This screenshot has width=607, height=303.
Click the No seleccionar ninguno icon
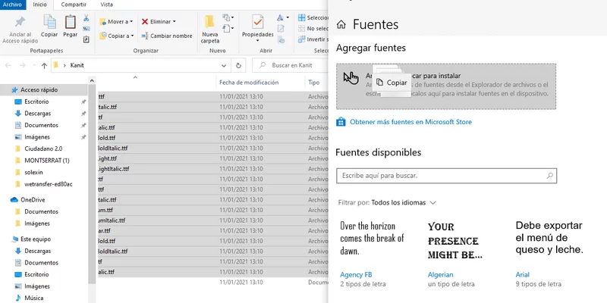tap(301, 29)
